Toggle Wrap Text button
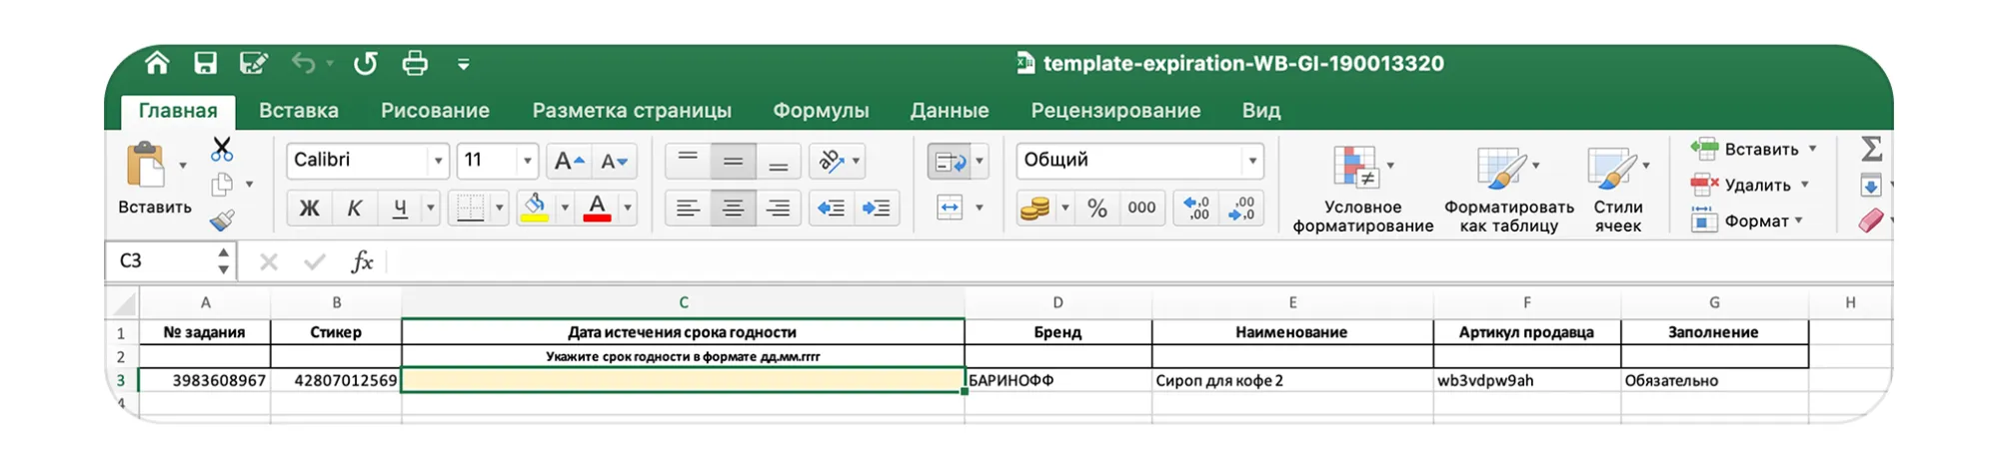This screenshot has height=467, width=1998. (949, 161)
